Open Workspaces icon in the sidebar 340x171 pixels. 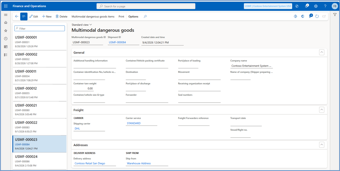coord(6,46)
